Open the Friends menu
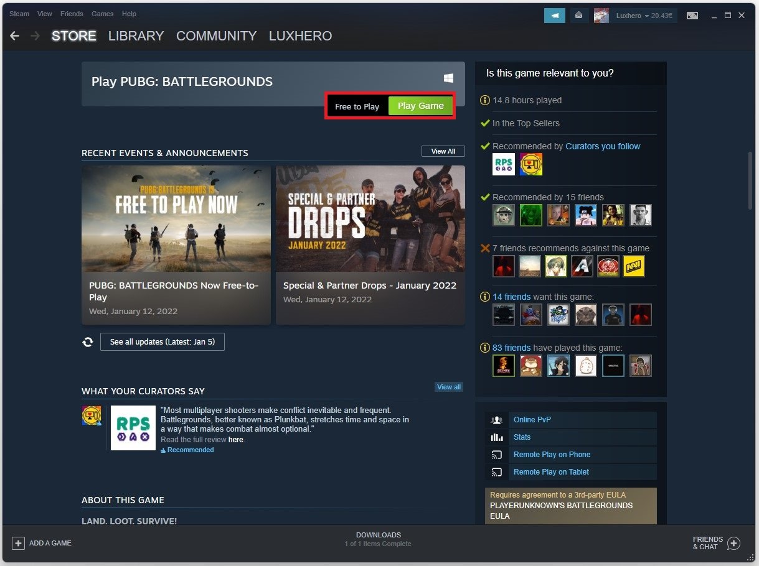This screenshot has width=759, height=566. (72, 14)
